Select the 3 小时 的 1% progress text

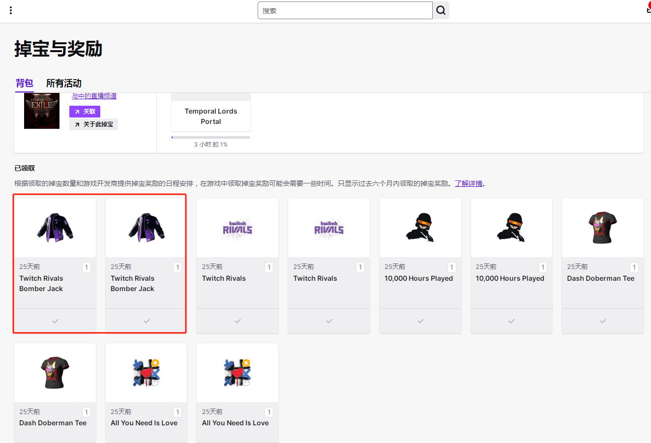211,145
